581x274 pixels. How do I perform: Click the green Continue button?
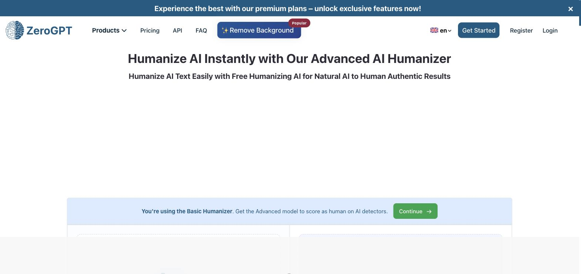point(415,211)
